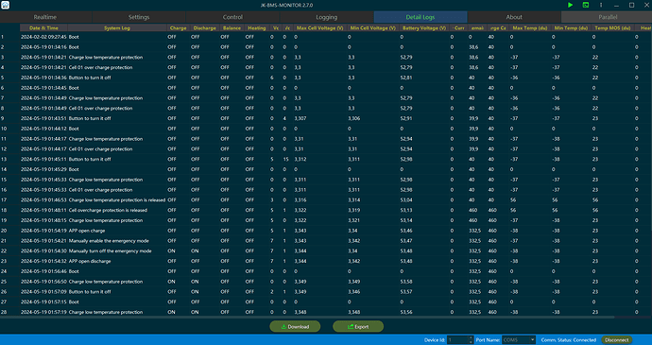The height and width of the screenshot is (345, 652).
Task: Select row 18 'Cell overcharge protection is released'
Action: [326, 210]
